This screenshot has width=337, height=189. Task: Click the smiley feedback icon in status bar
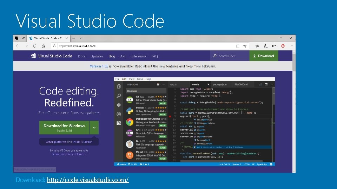271,164
